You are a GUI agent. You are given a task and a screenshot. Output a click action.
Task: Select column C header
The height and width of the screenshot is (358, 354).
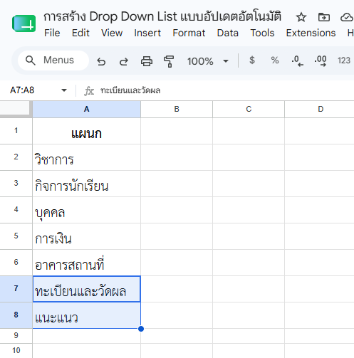click(249, 109)
